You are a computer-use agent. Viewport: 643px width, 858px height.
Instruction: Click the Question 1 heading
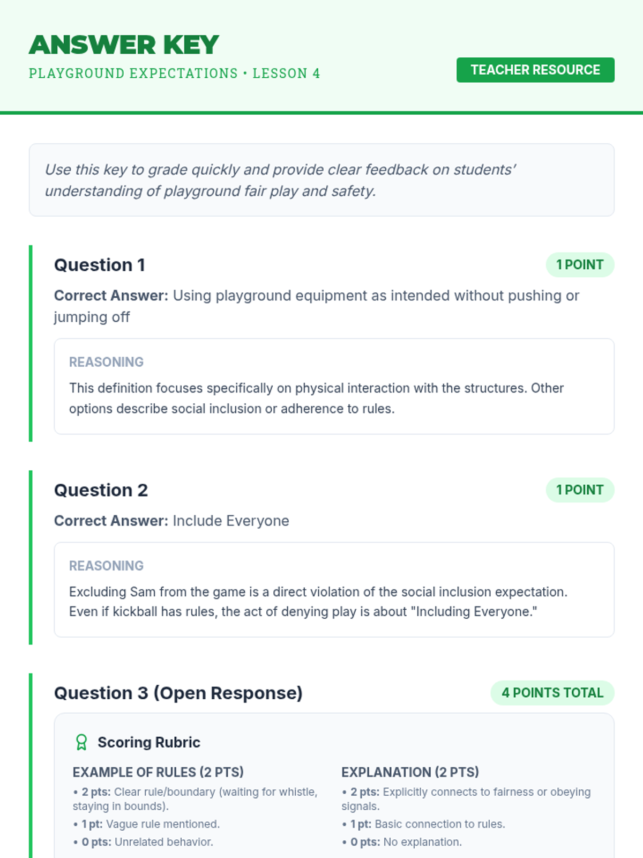(x=100, y=265)
